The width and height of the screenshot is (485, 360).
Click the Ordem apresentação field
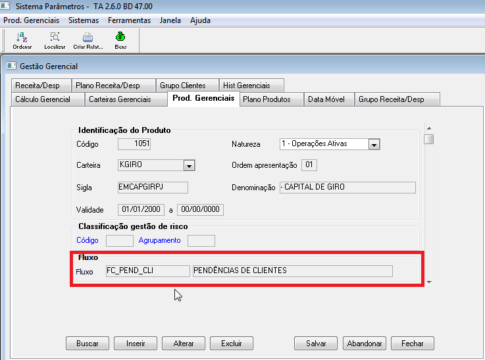pos(309,165)
